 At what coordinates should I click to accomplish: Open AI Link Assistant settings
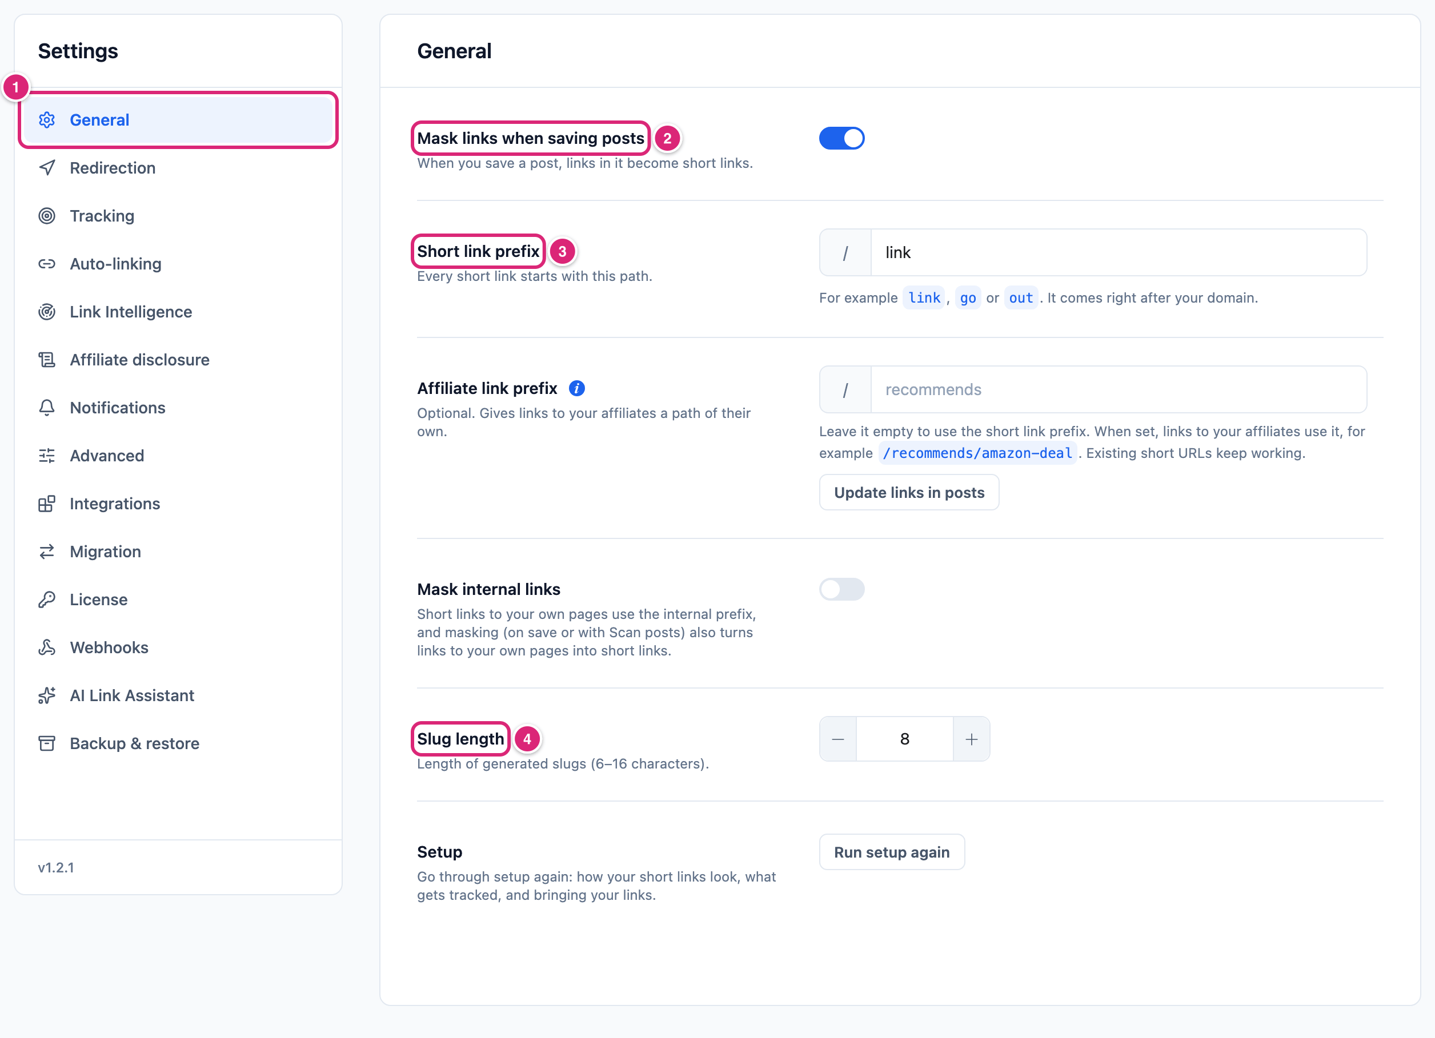point(178,695)
